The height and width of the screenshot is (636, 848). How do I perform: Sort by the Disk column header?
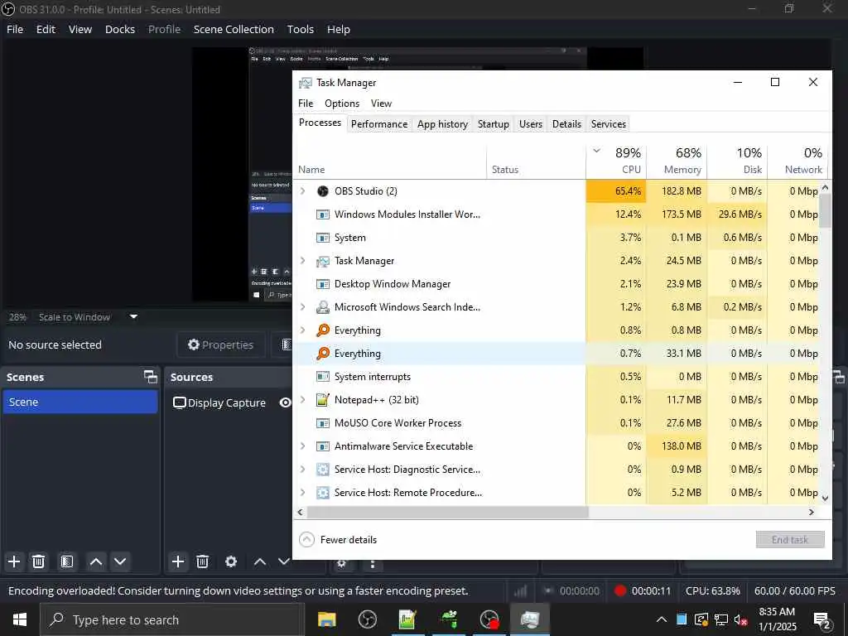click(738, 161)
